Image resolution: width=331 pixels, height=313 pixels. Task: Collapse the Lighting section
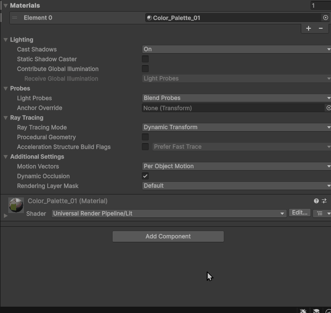click(x=6, y=39)
